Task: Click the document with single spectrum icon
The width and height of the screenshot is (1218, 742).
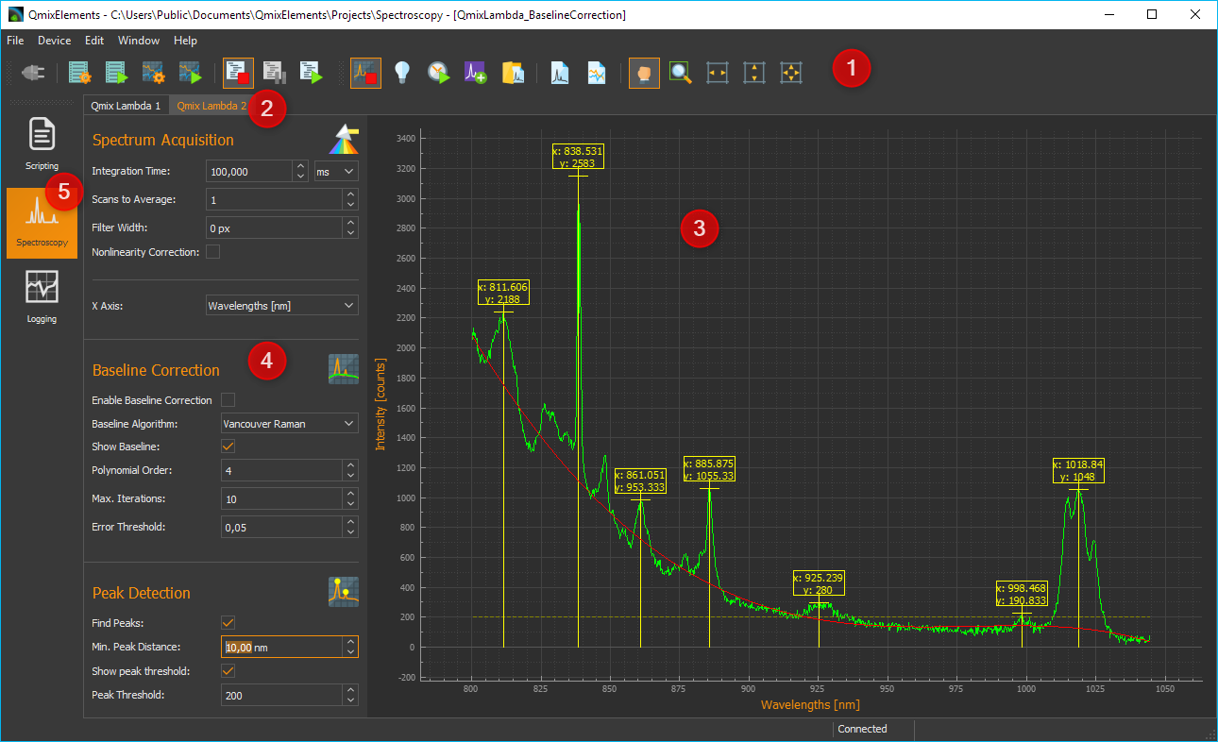Action: [x=560, y=73]
